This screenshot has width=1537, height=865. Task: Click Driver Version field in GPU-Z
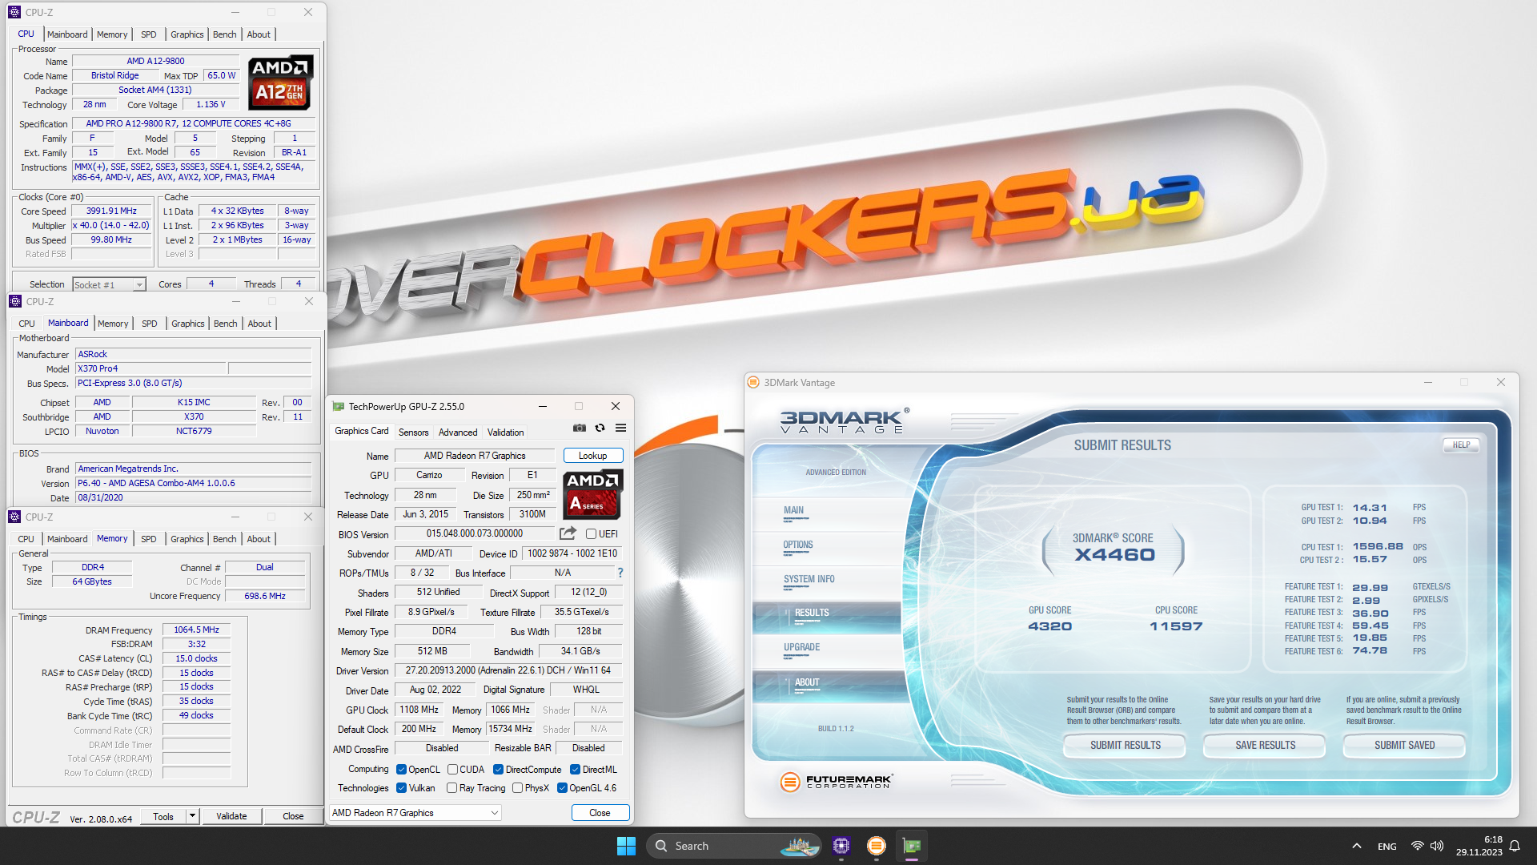click(x=508, y=670)
